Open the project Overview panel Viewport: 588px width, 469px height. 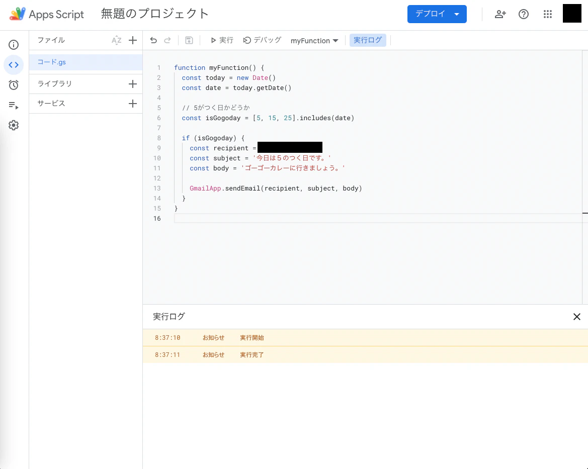pyautogui.click(x=14, y=44)
